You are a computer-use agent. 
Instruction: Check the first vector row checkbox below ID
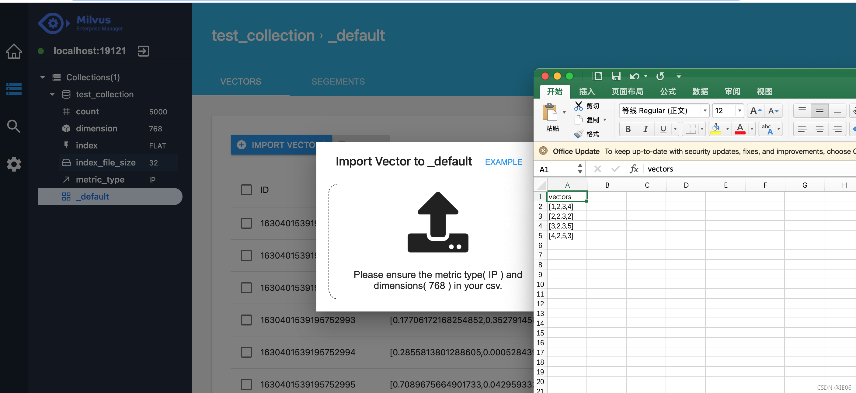pos(246,223)
